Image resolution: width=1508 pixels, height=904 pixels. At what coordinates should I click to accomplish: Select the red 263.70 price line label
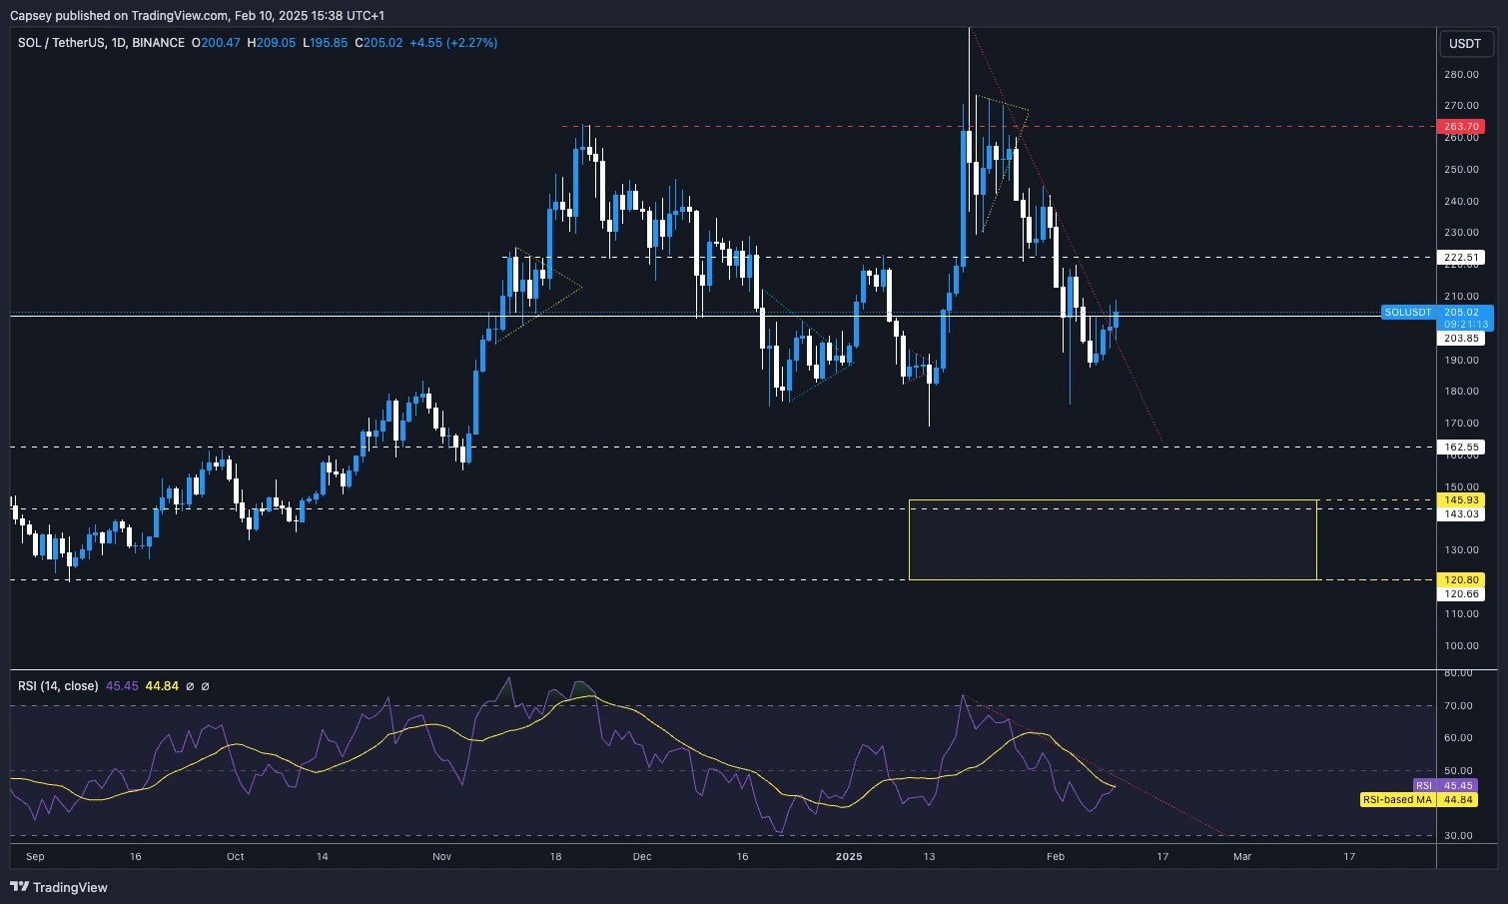tap(1460, 126)
